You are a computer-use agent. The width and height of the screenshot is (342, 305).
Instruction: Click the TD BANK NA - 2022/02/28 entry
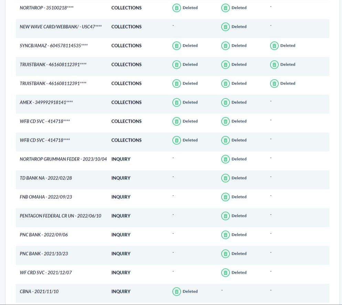(46, 178)
